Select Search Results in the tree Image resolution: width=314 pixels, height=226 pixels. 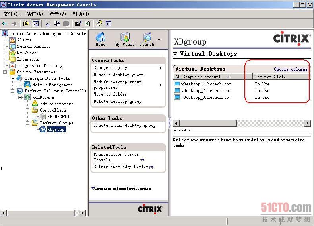[x=34, y=46]
